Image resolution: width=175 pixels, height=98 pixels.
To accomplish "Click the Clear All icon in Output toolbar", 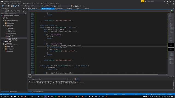I will (75, 79).
